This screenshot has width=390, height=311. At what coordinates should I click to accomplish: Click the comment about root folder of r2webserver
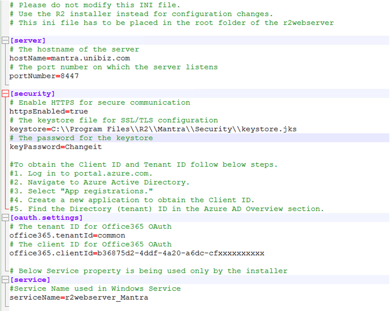tap(172, 23)
